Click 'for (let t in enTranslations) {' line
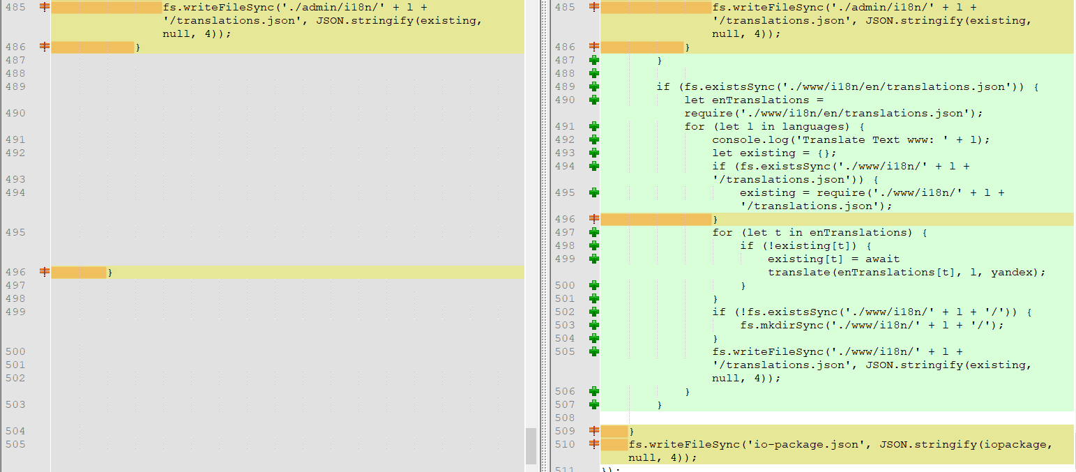This screenshot has width=1076, height=472. (819, 232)
